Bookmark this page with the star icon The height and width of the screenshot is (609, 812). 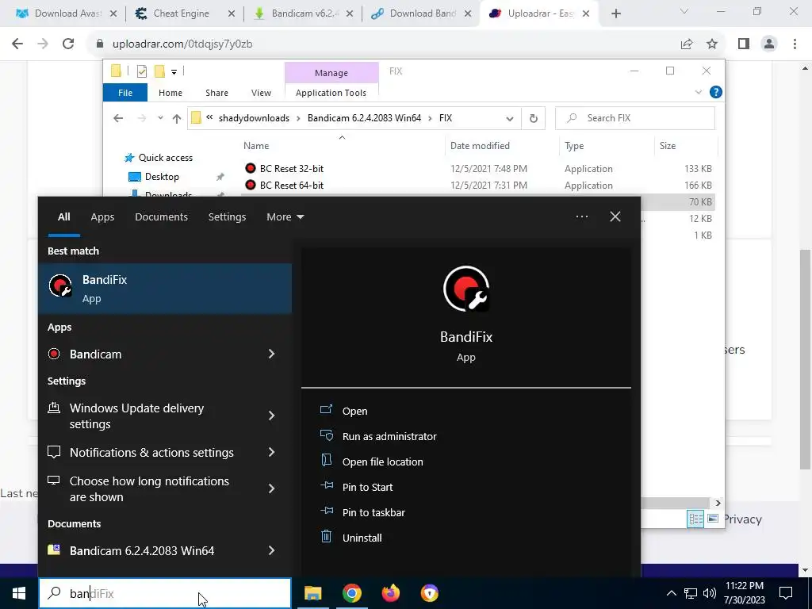click(713, 44)
